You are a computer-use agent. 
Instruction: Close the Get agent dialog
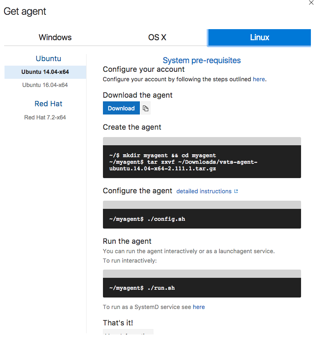[311, 2]
